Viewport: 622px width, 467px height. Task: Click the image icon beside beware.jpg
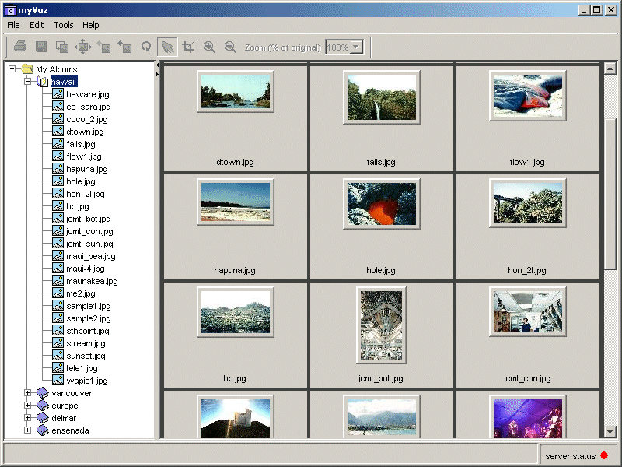coord(58,93)
